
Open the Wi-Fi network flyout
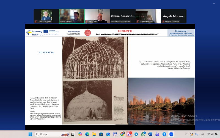coord(208,134)
